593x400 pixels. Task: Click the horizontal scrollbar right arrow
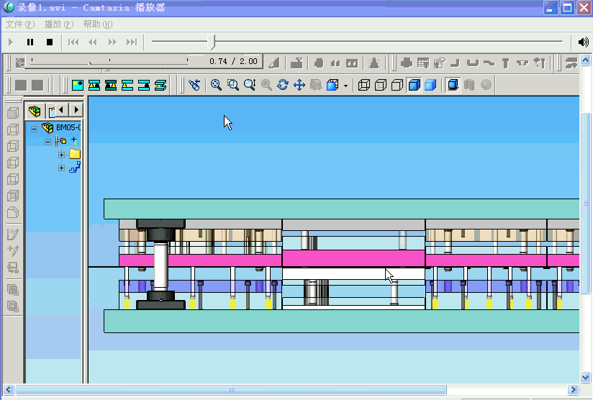click(573, 389)
